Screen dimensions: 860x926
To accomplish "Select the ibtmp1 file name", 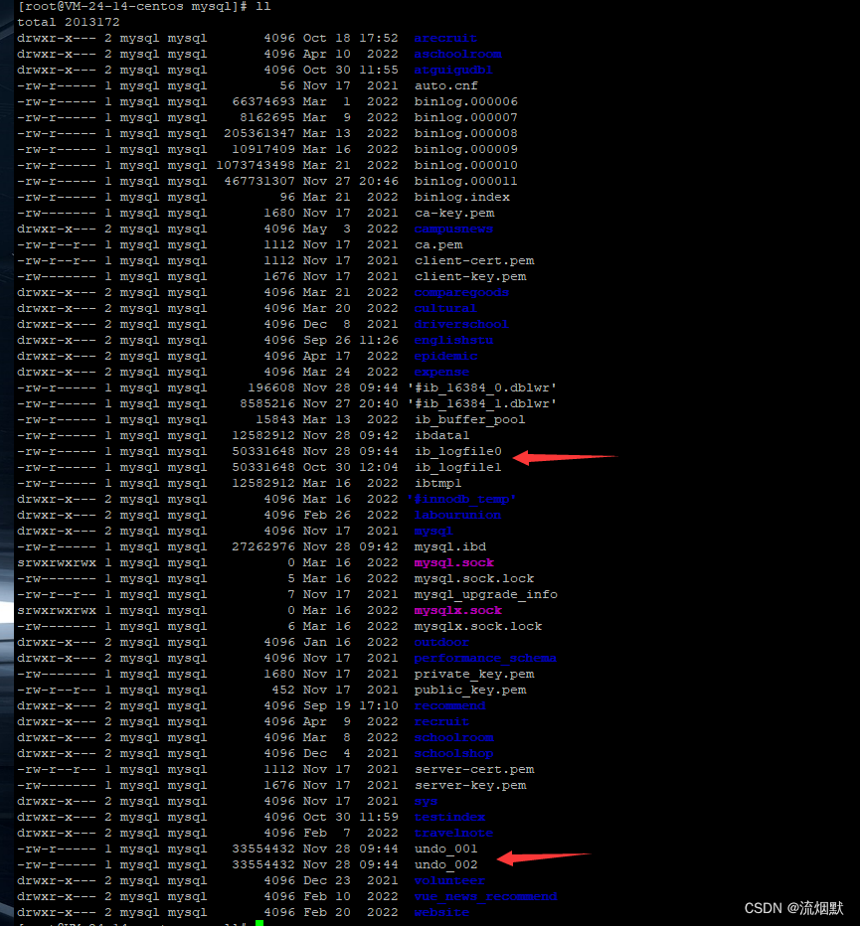I will pyautogui.click(x=437, y=484).
